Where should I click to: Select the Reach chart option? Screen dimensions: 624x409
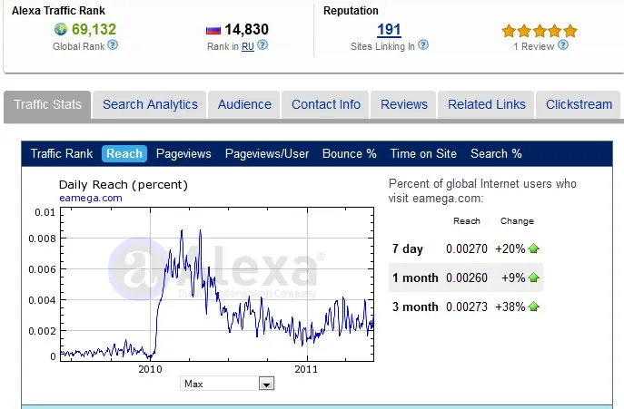point(124,154)
